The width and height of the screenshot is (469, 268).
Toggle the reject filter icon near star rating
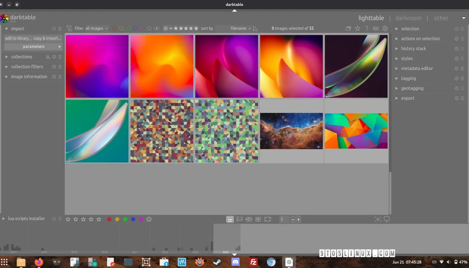click(165, 28)
